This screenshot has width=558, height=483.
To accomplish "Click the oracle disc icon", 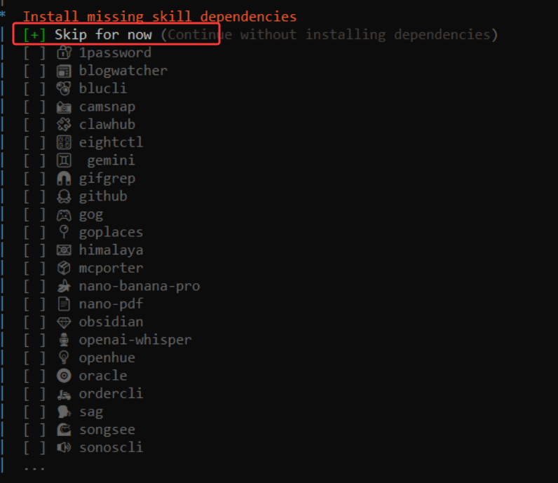I will (x=64, y=376).
